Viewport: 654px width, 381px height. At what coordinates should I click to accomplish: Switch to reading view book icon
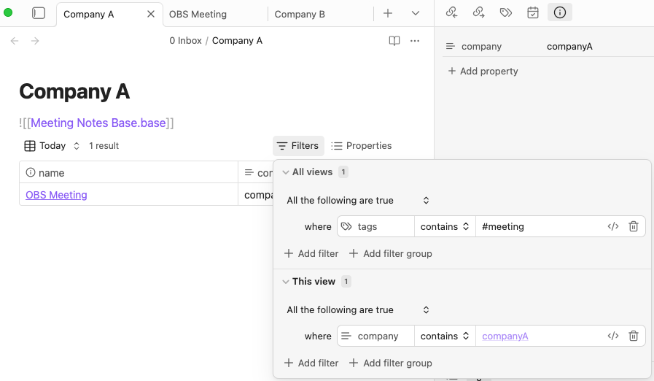394,41
